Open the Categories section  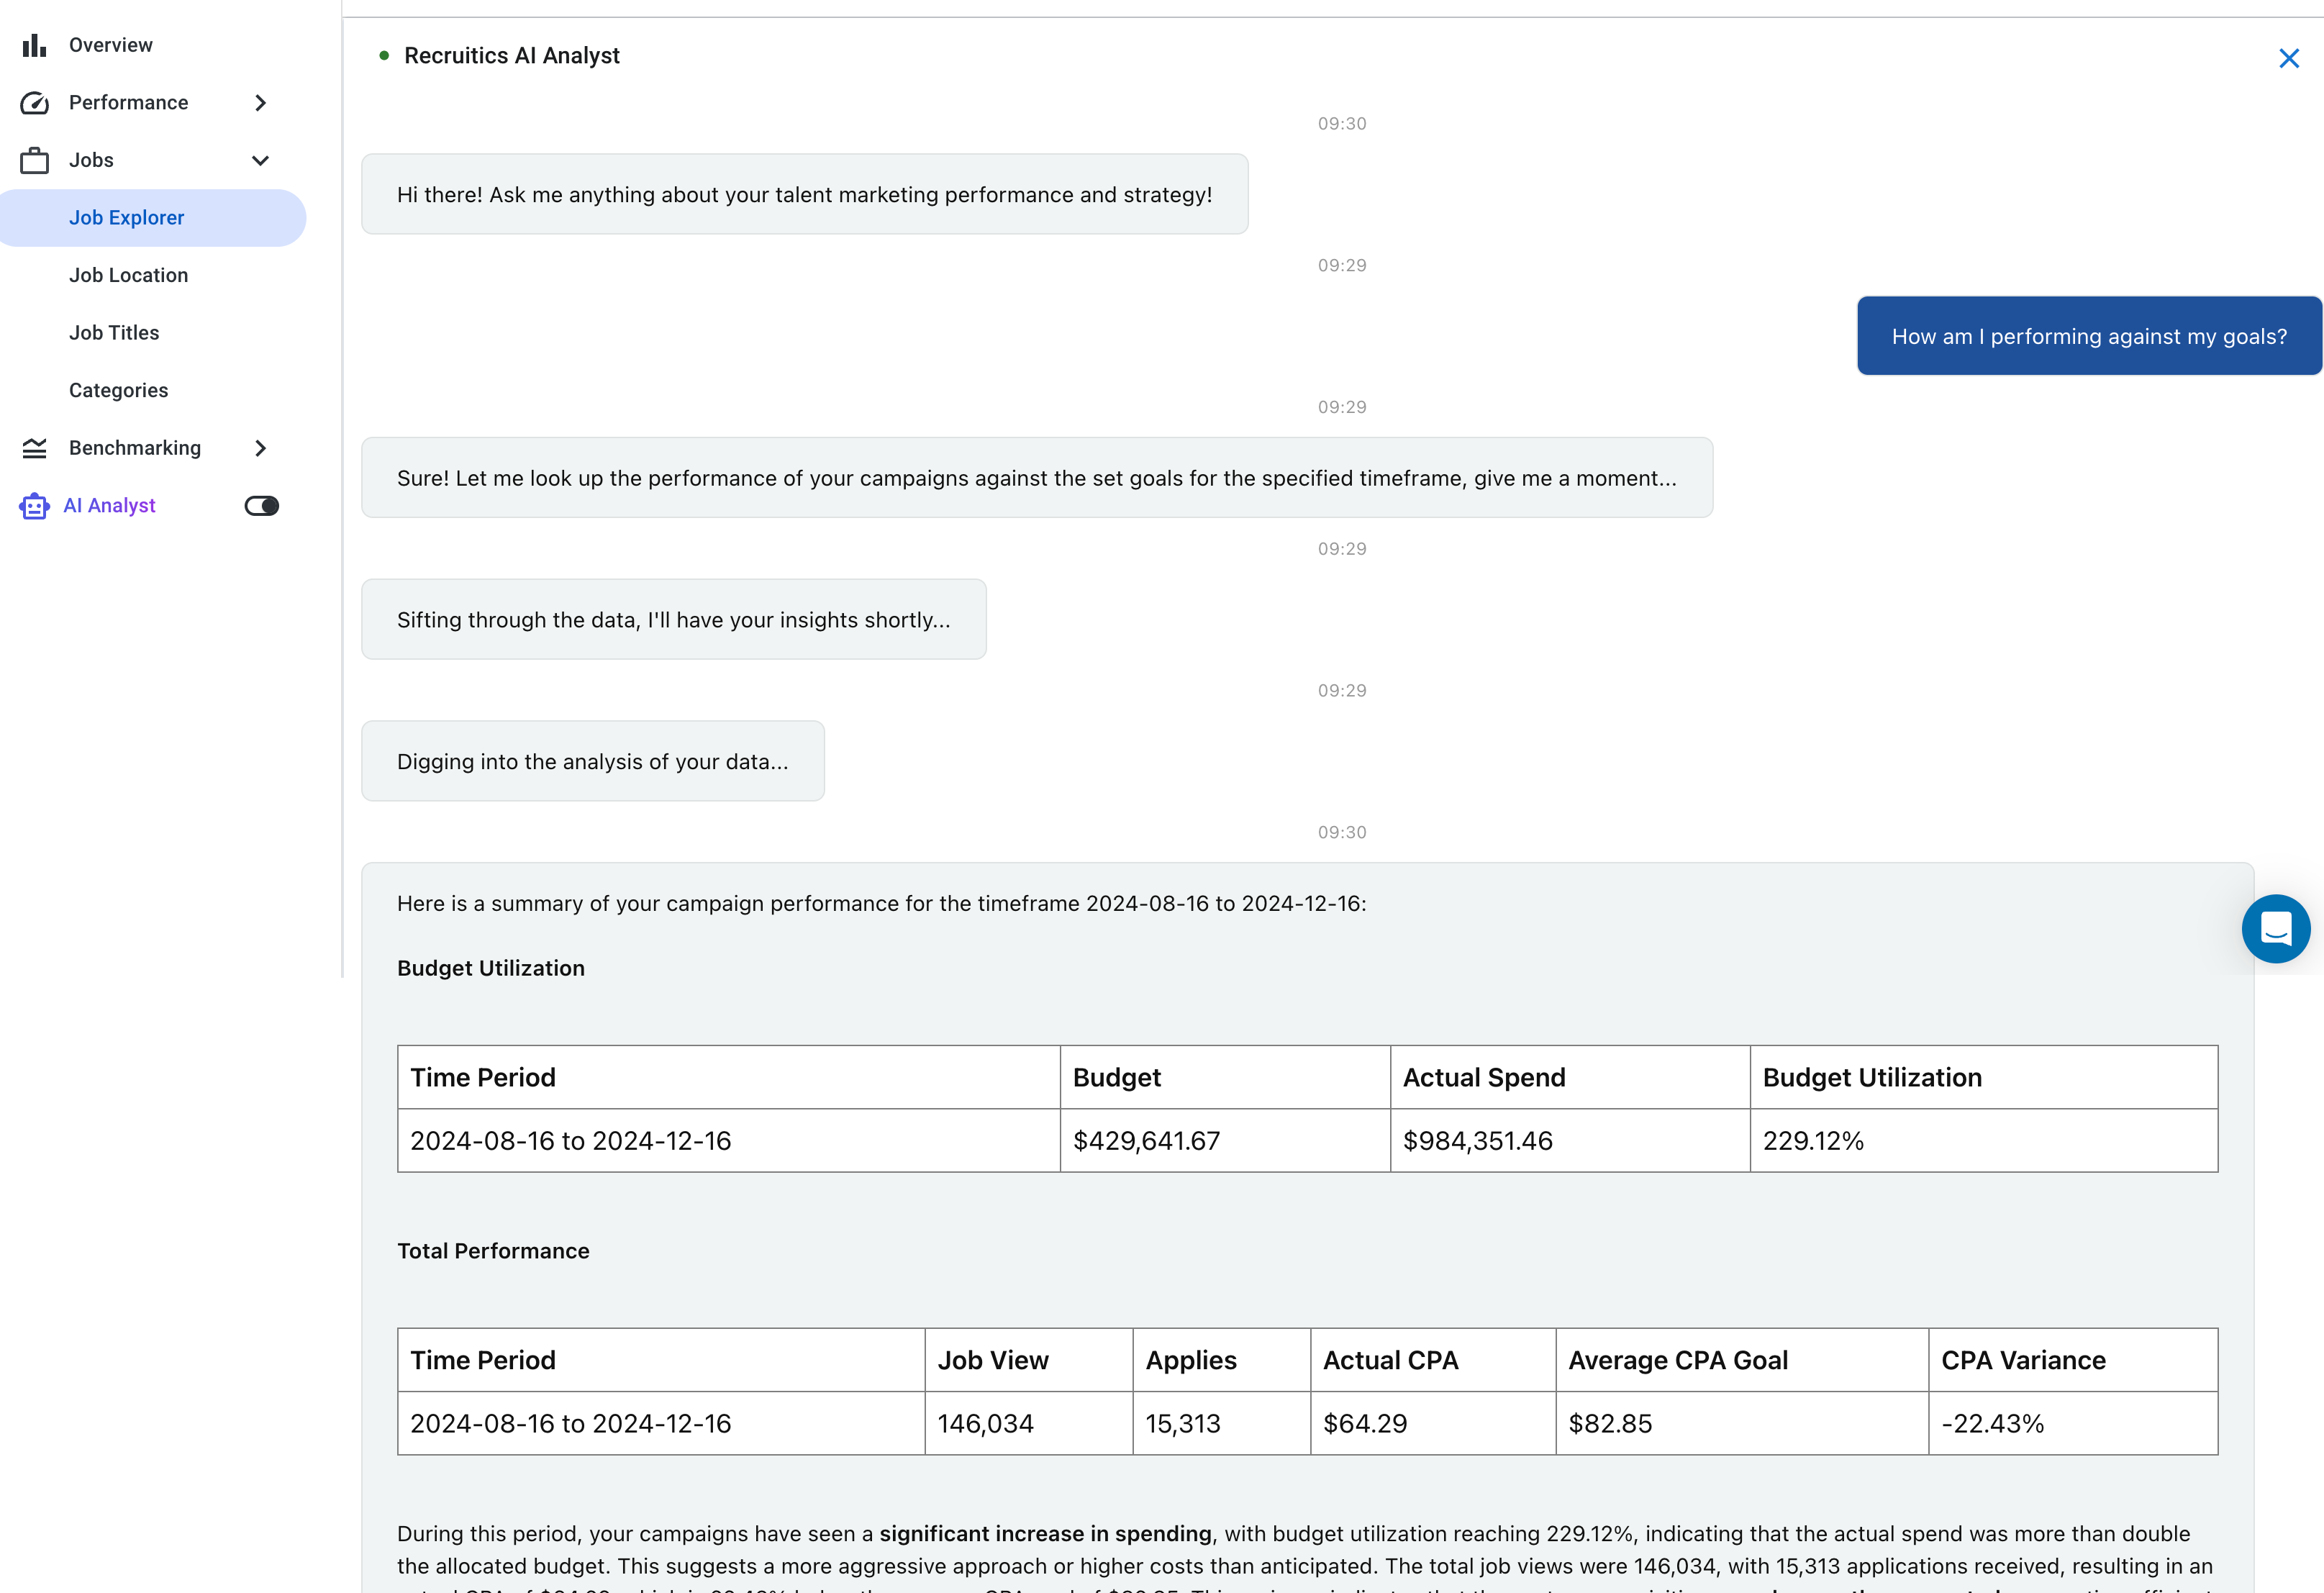click(118, 389)
